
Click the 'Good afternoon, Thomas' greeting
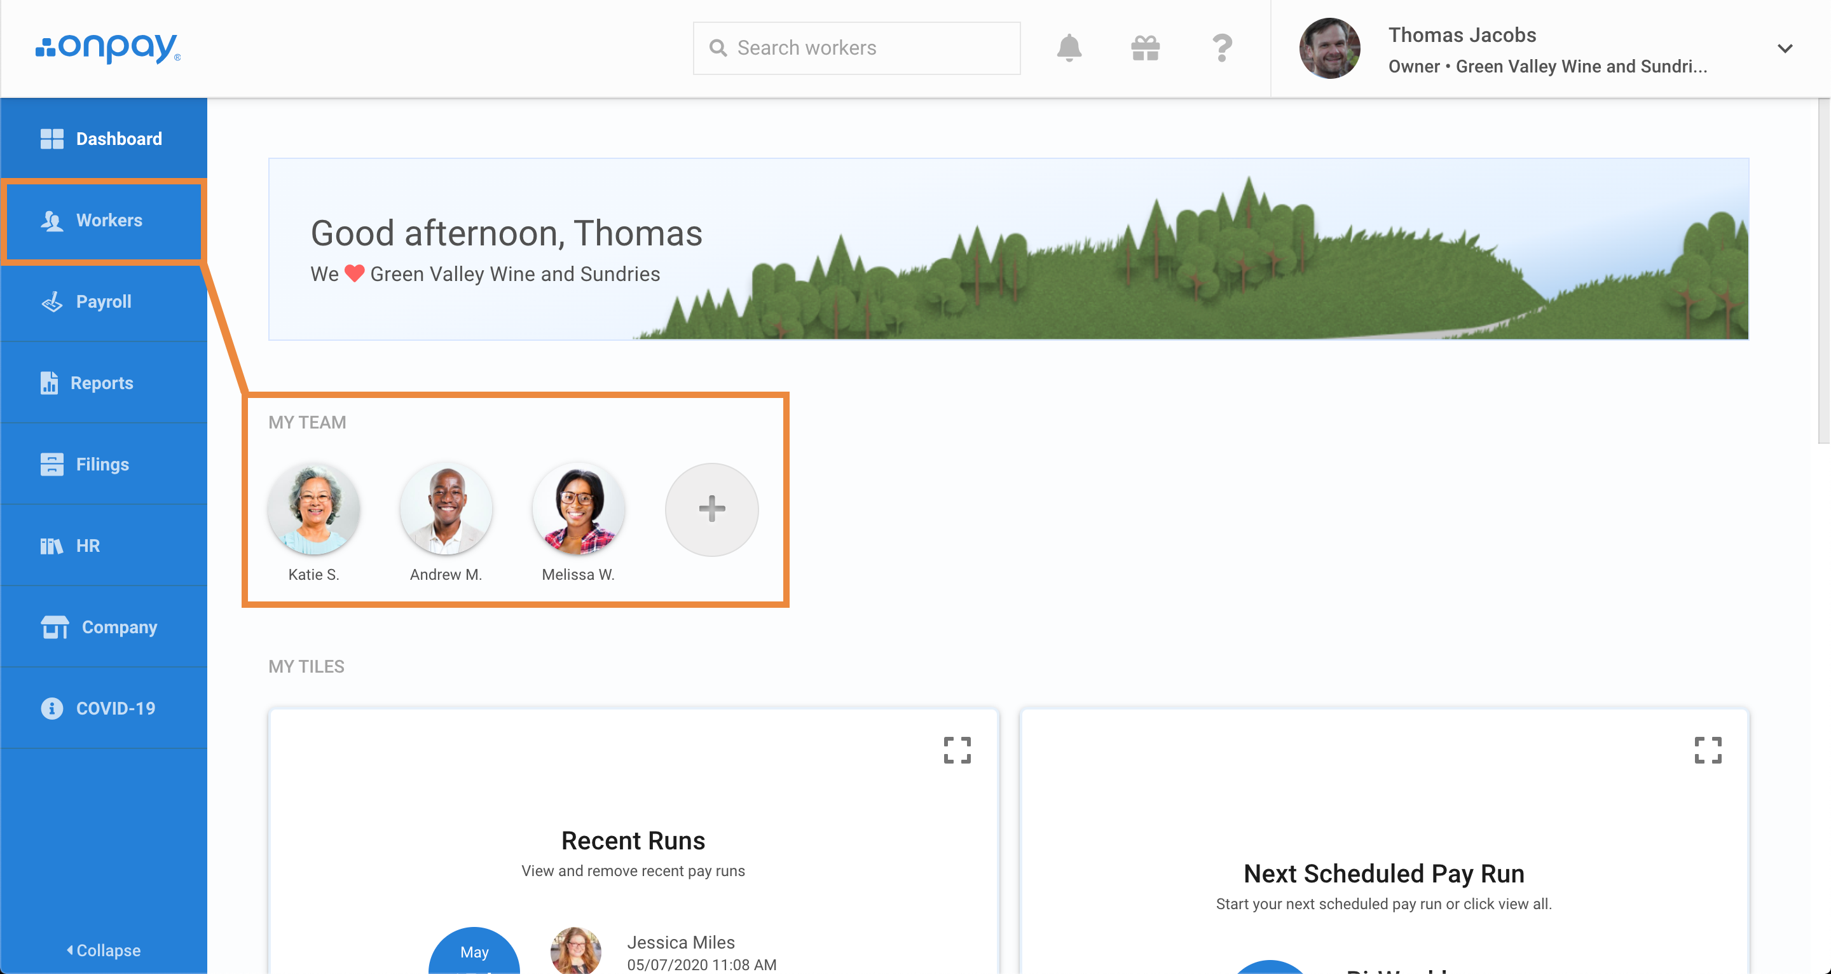(506, 234)
